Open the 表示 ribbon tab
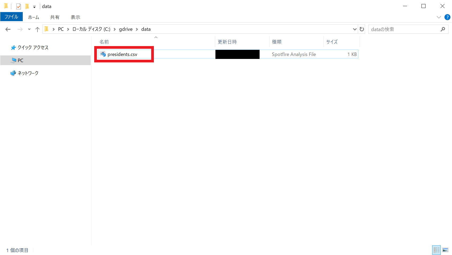This screenshot has width=452, height=255. click(75, 17)
